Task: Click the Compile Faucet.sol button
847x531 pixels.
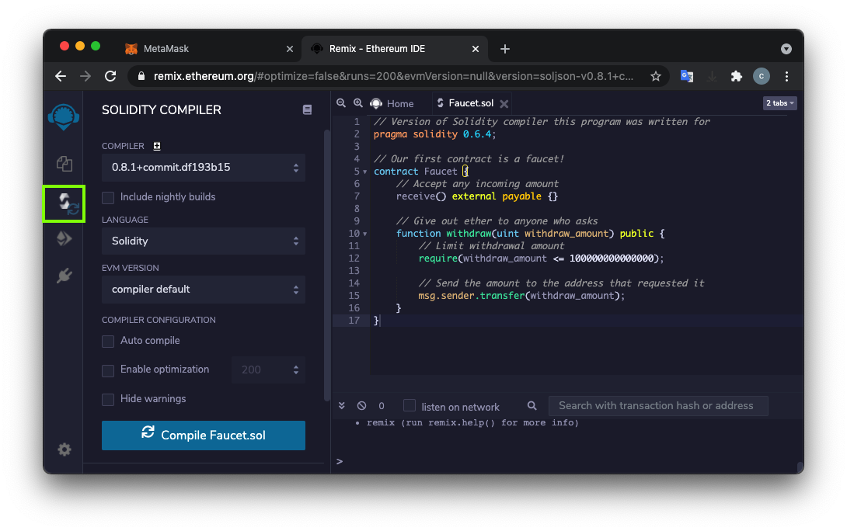Action: point(203,436)
